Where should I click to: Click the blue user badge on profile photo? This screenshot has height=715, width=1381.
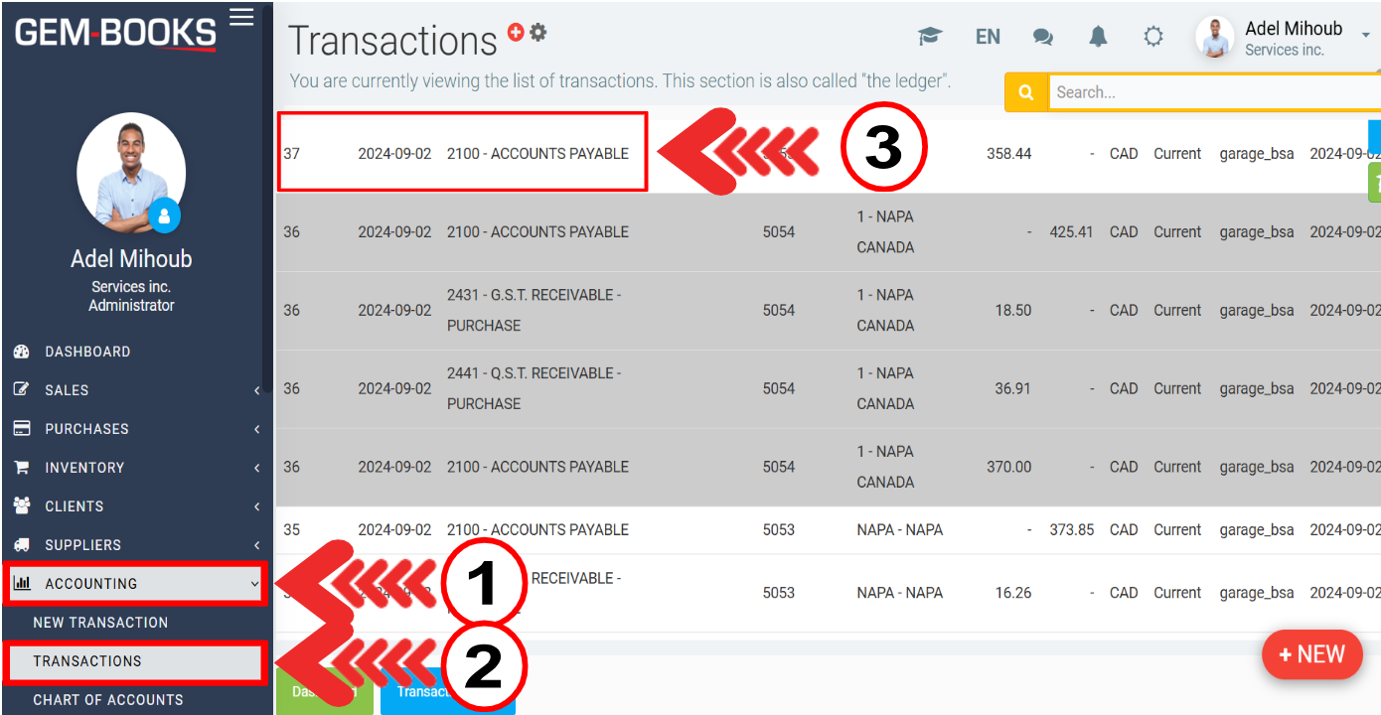164,215
